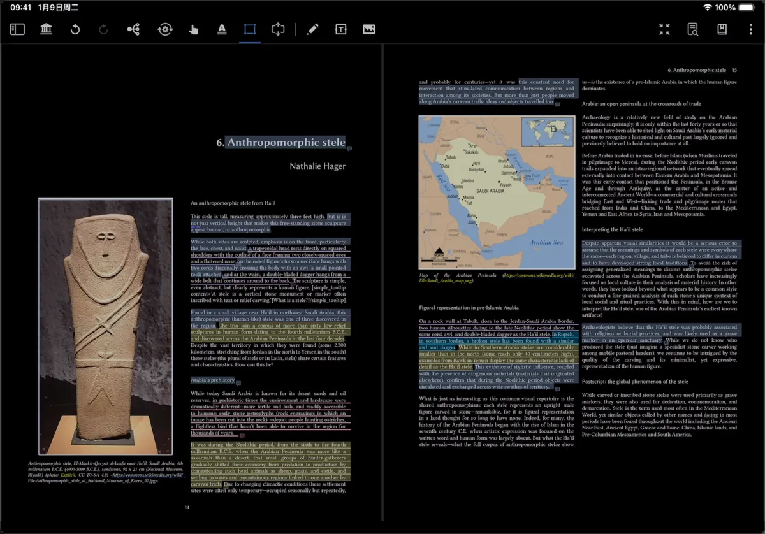This screenshot has width=765, height=534.
Task: Click the 'Explicit' photo credit link
Action: coord(68,475)
